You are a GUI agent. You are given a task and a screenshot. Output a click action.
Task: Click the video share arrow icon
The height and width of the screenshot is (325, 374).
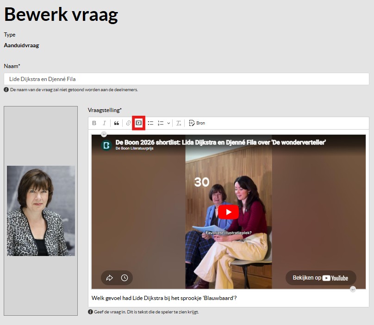(110, 278)
